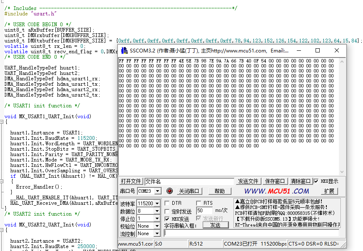Click the ww.mcu51.cor status bar text

click(135, 244)
